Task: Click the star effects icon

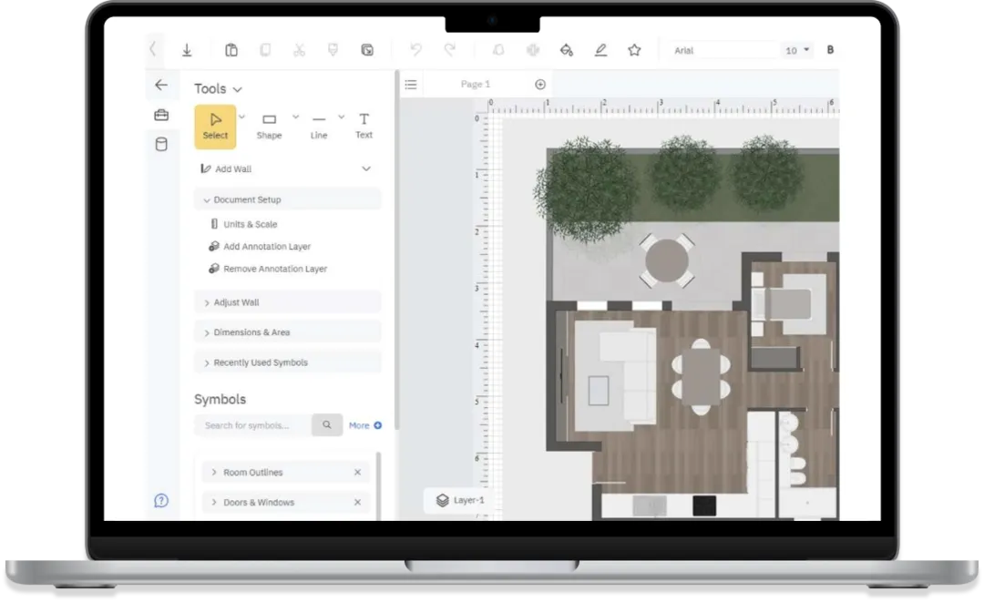Action: tap(634, 50)
